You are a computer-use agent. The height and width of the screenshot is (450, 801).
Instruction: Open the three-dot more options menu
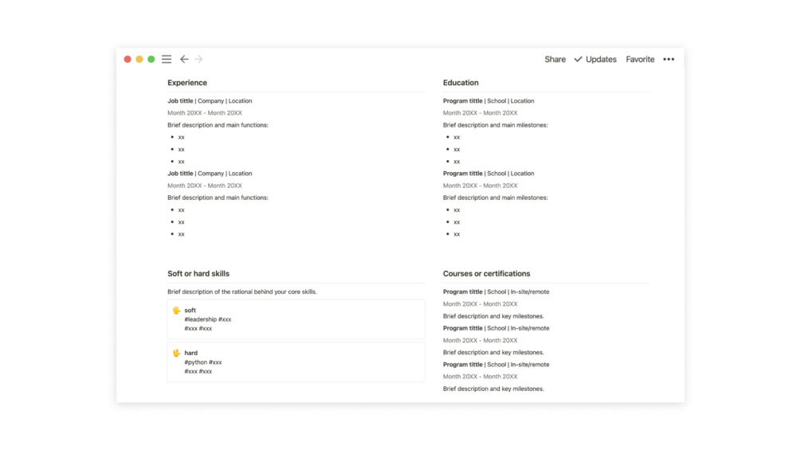point(669,59)
